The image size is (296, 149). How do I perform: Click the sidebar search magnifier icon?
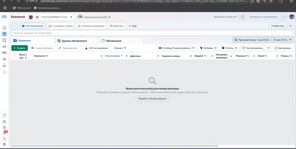pyautogui.click(x=4, y=139)
